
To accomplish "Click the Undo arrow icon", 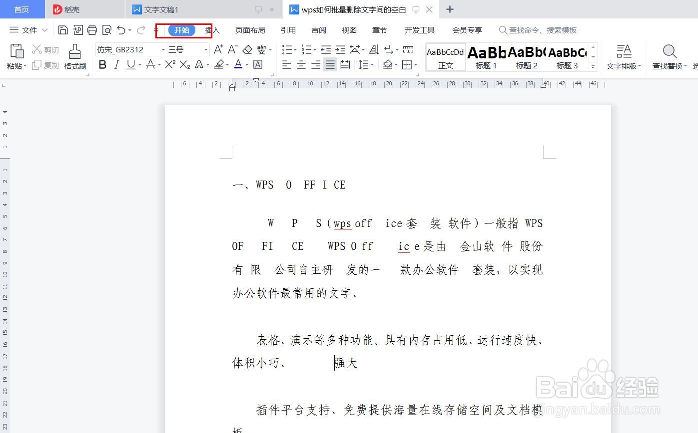I will [121, 30].
